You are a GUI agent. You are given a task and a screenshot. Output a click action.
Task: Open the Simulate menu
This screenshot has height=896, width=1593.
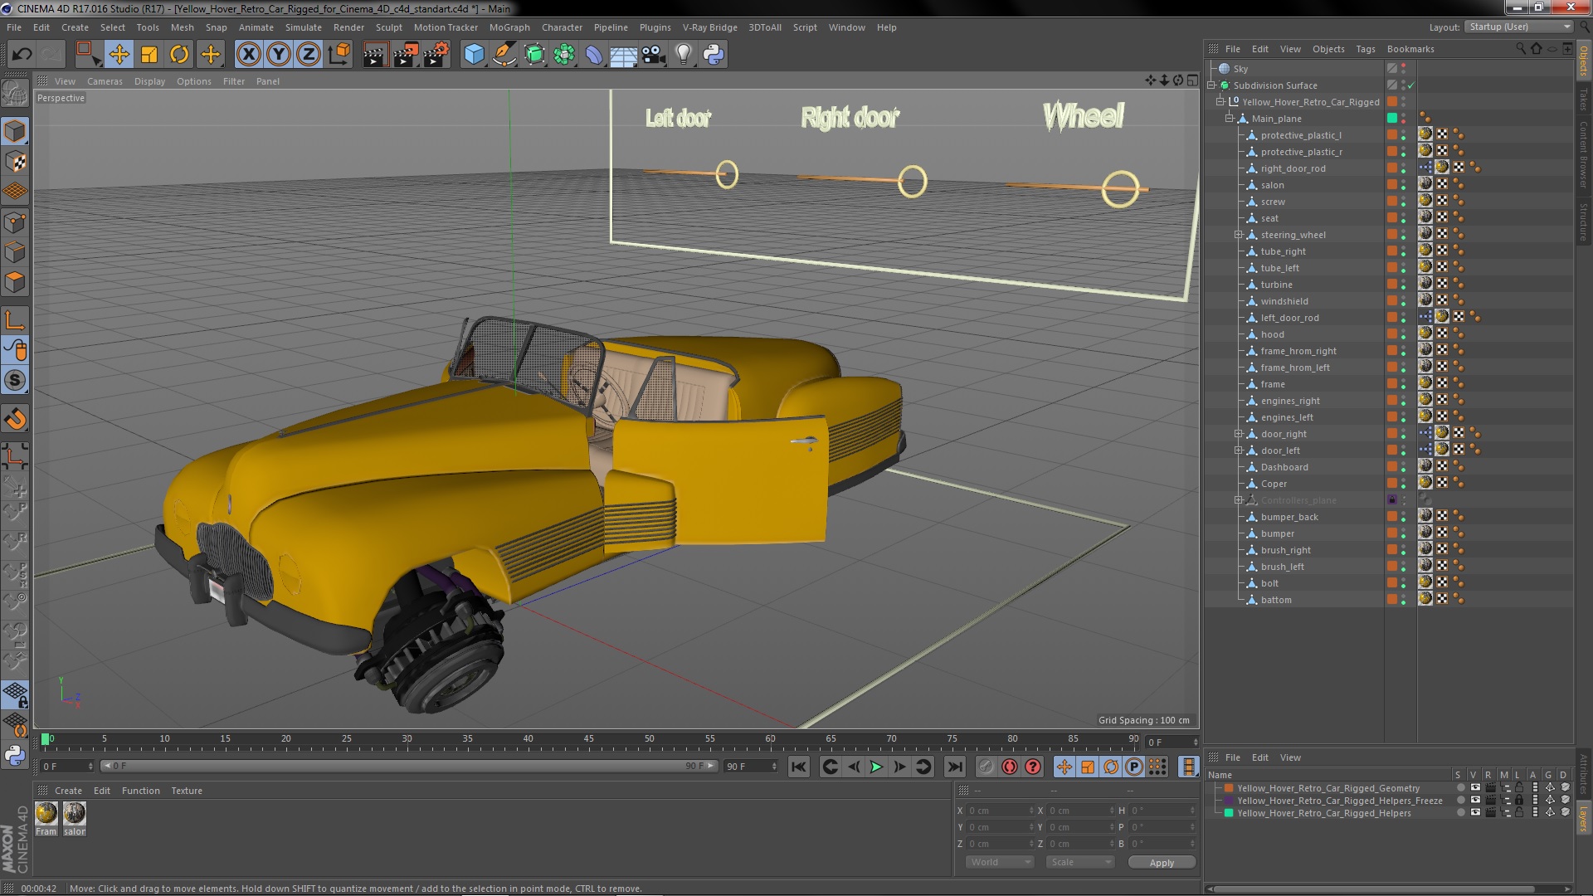[x=304, y=27]
